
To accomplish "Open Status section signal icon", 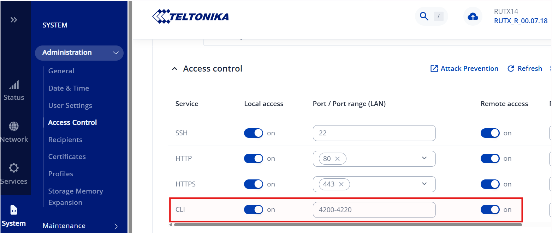I will tap(14, 85).
